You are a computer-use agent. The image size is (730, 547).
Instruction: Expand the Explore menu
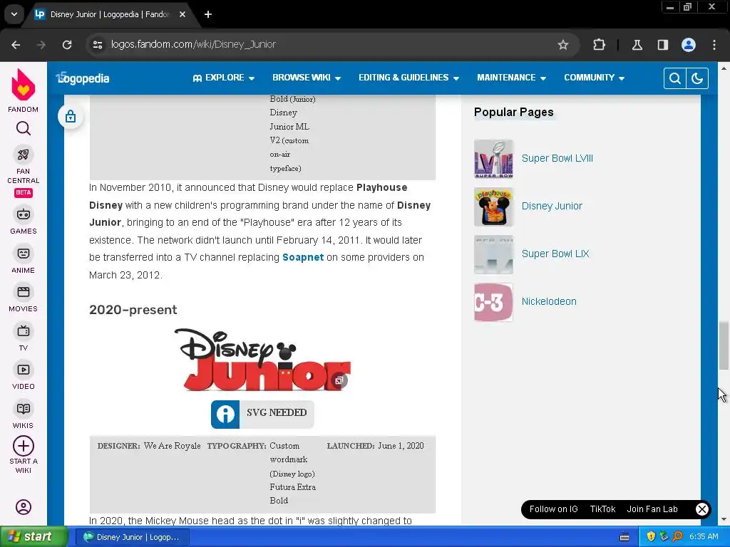223,78
